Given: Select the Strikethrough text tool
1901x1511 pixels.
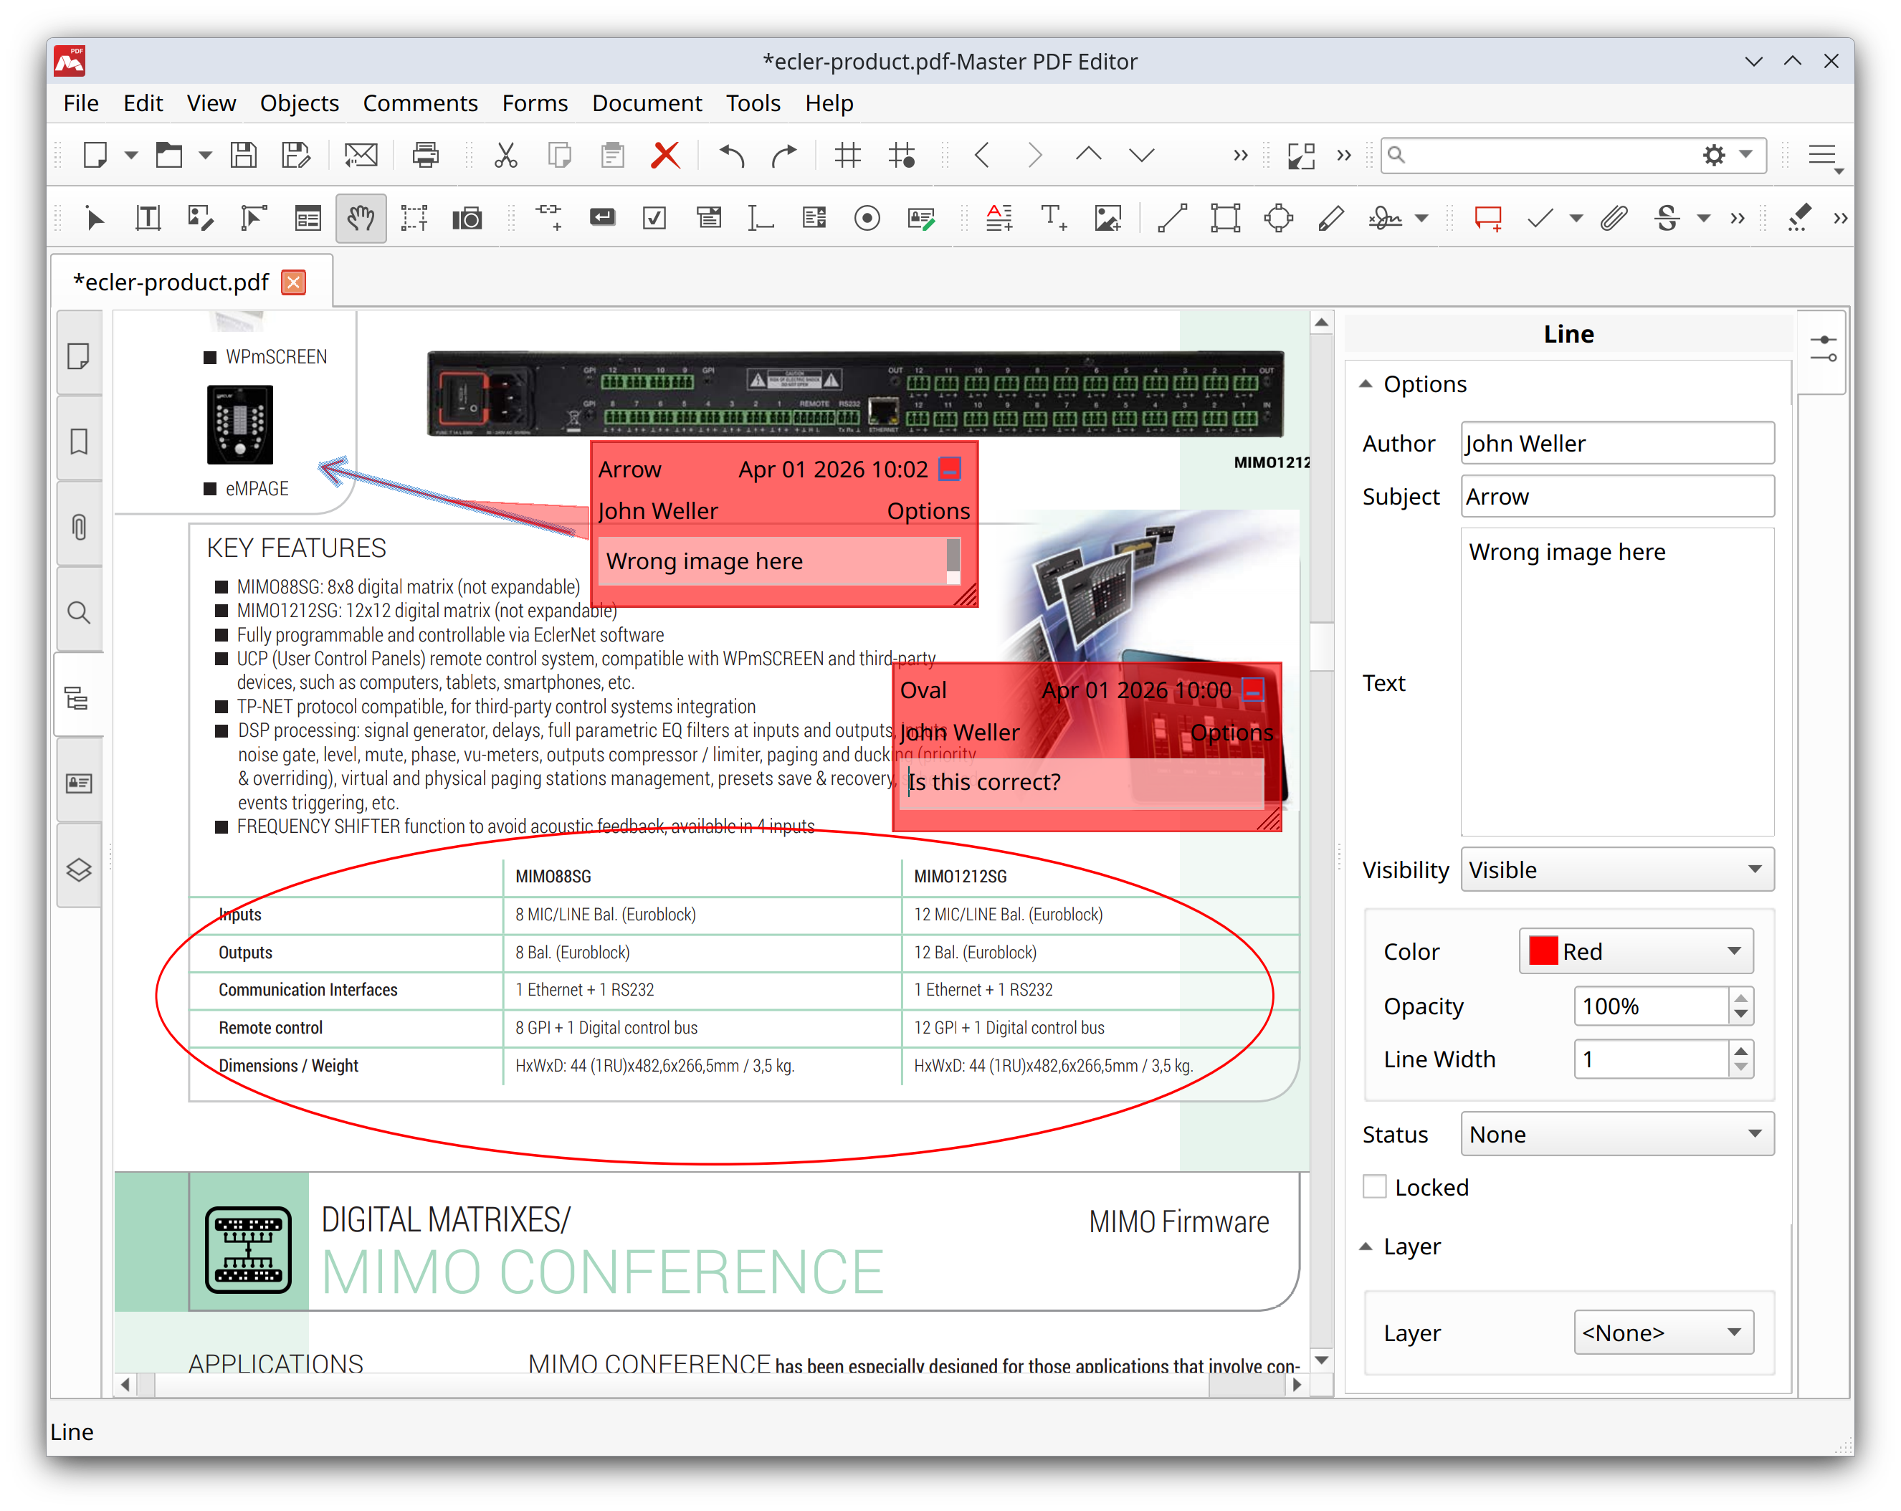Looking at the screenshot, I should click(x=1667, y=217).
